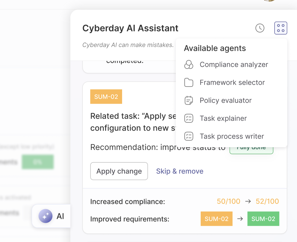Toggle the agents grid icon button
Viewport: 297px width, 242px height.
[281, 28]
